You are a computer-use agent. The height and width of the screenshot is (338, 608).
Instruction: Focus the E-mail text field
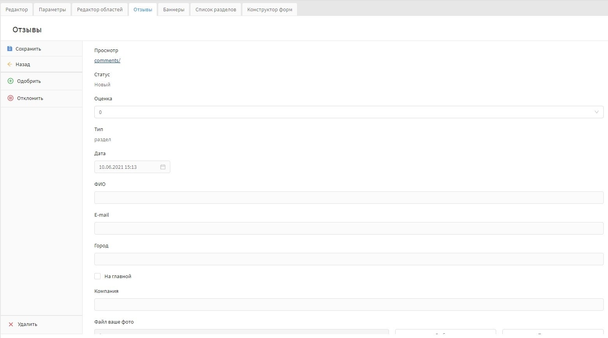click(349, 228)
